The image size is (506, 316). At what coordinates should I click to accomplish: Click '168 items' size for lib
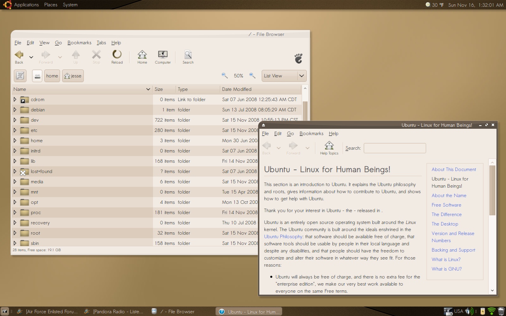point(165,161)
